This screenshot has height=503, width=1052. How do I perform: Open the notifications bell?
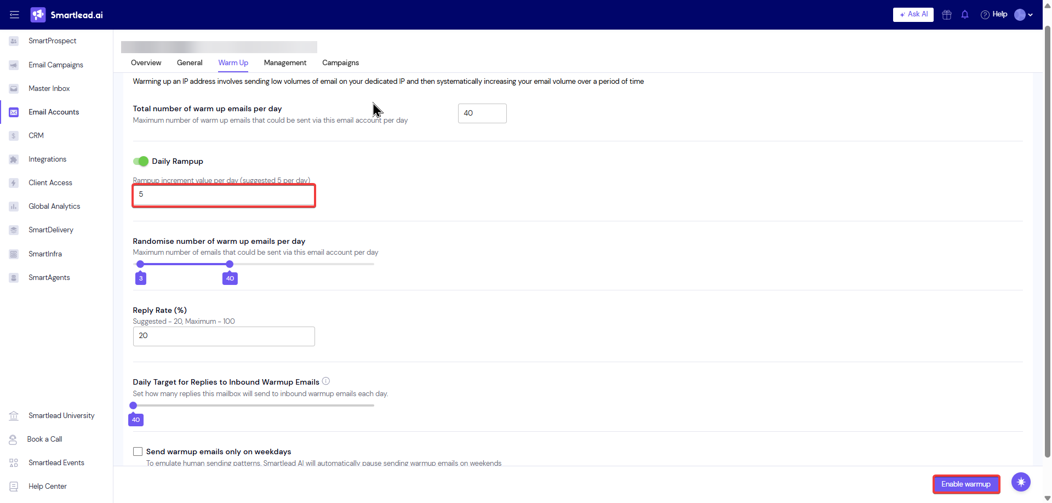tap(965, 15)
